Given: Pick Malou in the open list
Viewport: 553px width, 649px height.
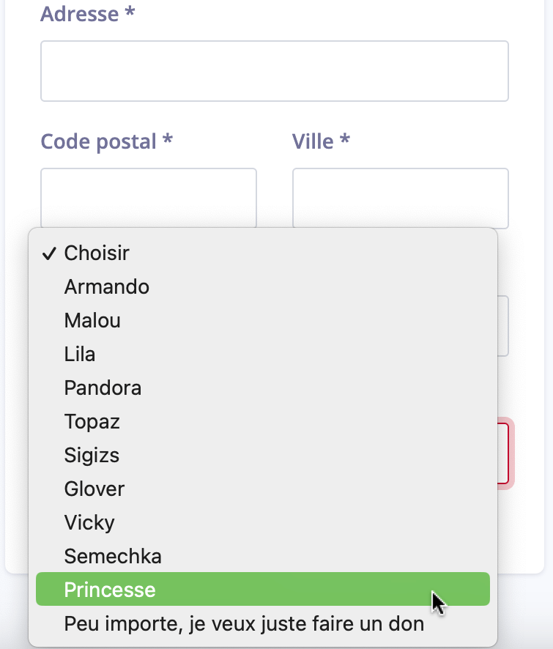Looking at the screenshot, I should coord(92,321).
